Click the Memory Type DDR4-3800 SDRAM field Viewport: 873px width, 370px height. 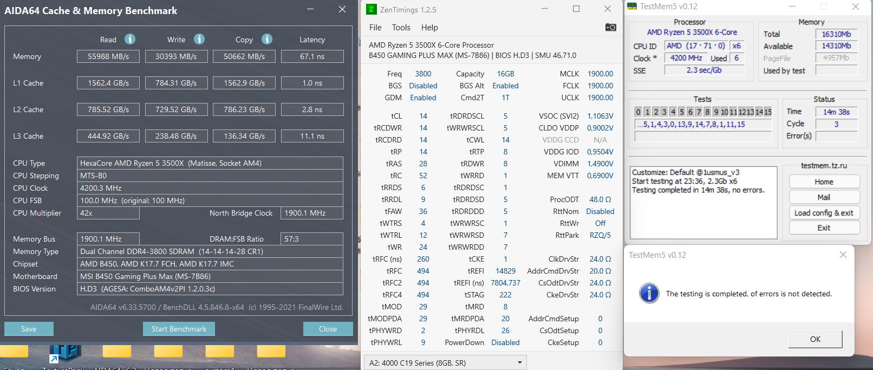click(210, 251)
